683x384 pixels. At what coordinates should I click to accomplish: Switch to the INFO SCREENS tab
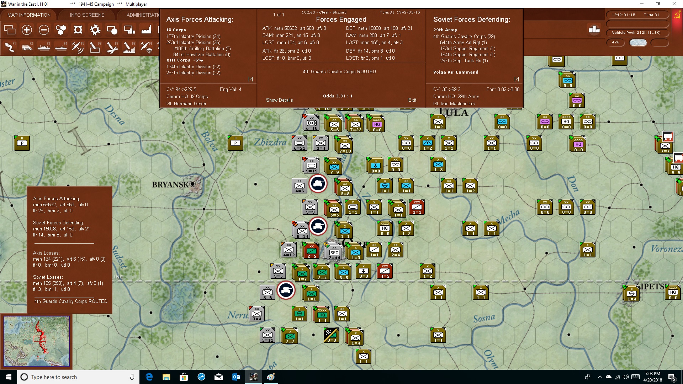click(x=87, y=15)
